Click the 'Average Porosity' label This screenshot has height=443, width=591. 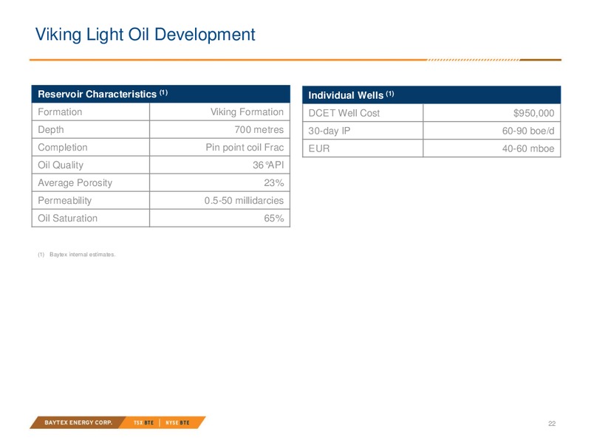pos(75,182)
